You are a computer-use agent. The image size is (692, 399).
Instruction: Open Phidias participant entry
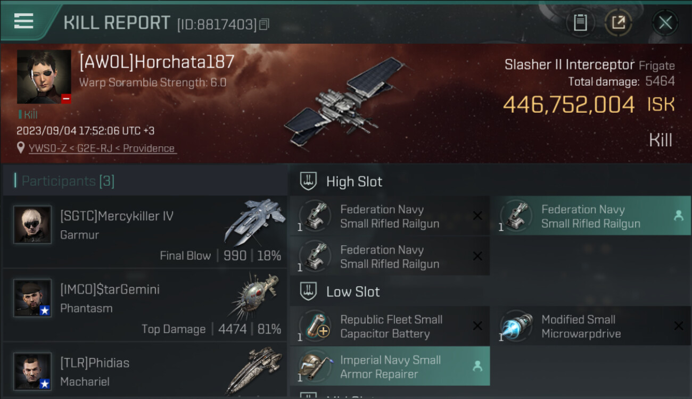point(145,370)
